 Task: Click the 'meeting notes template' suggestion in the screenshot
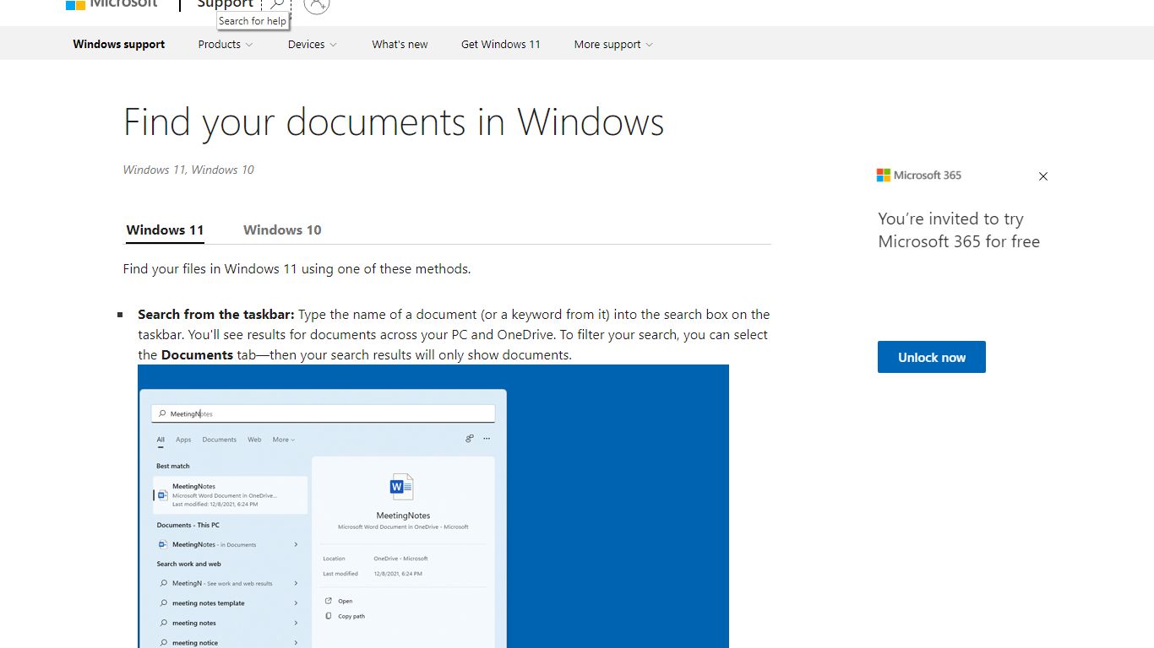[208, 603]
